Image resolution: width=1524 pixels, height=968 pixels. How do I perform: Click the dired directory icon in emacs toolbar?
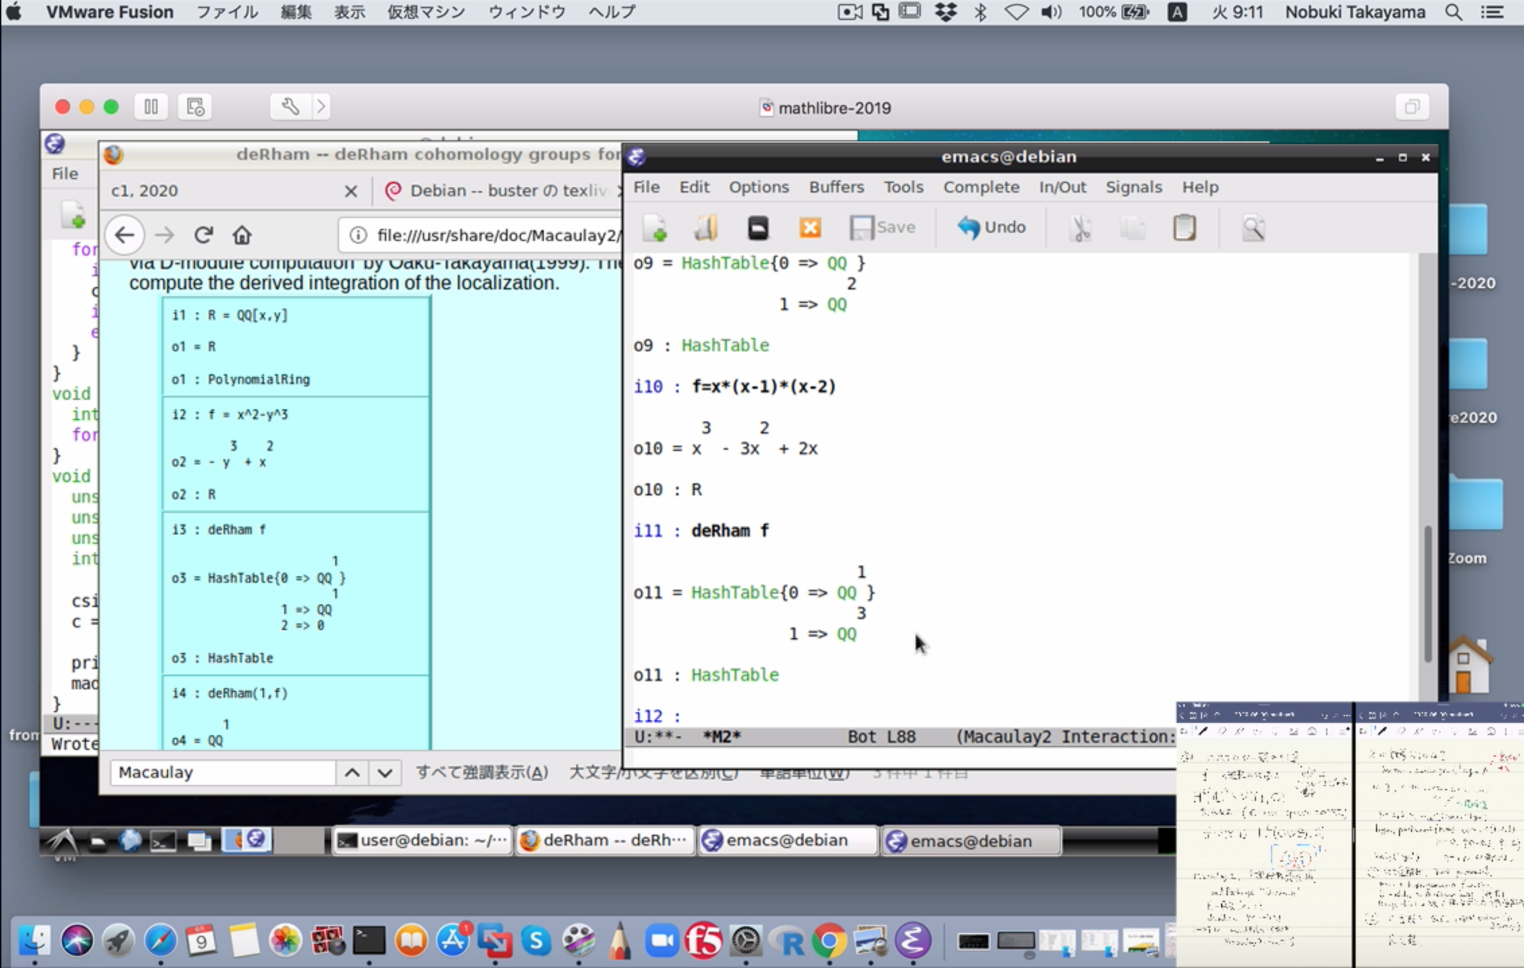(758, 228)
